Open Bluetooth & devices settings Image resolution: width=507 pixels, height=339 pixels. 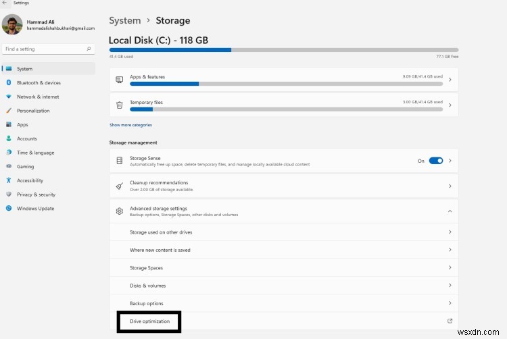tap(49, 82)
